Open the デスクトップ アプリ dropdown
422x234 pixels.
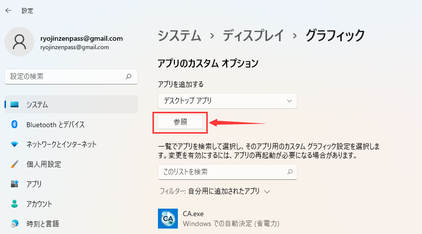point(227,101)
